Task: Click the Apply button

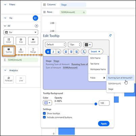Action: click(x=104, y=124)
